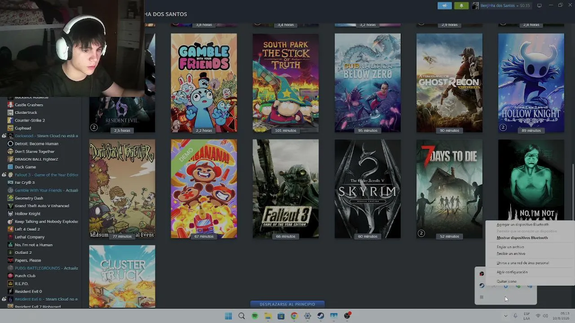The width and height of the screenshot is (575, 323).
Task: Click the cloud sync icon beside Darkwood
Action: (x=4, y=136)
